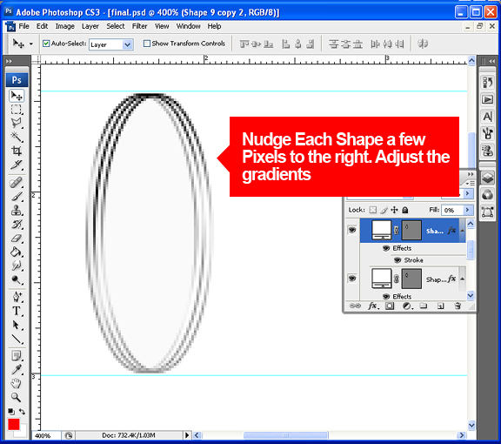The image size is (501, 444).
Task: Activate the Eraser tool
Action: tap(17, 238)
